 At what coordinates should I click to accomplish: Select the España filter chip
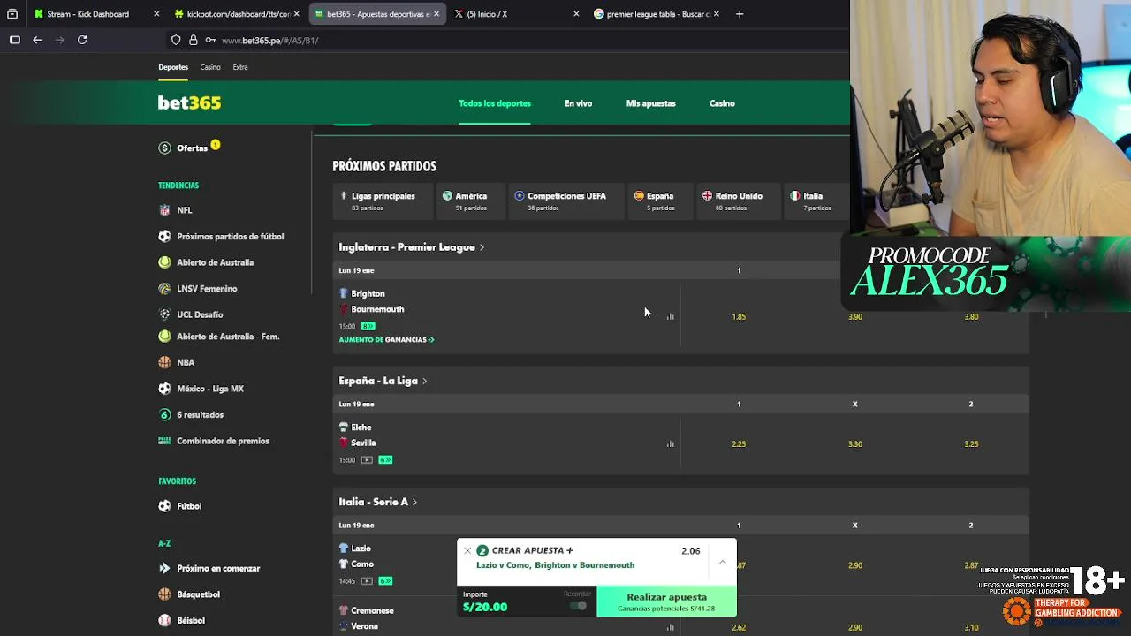[660, 201]
